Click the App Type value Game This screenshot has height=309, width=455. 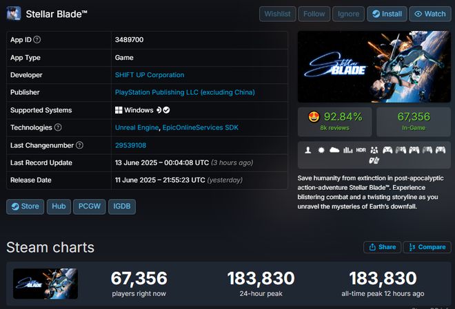click(x=124, y=58)
